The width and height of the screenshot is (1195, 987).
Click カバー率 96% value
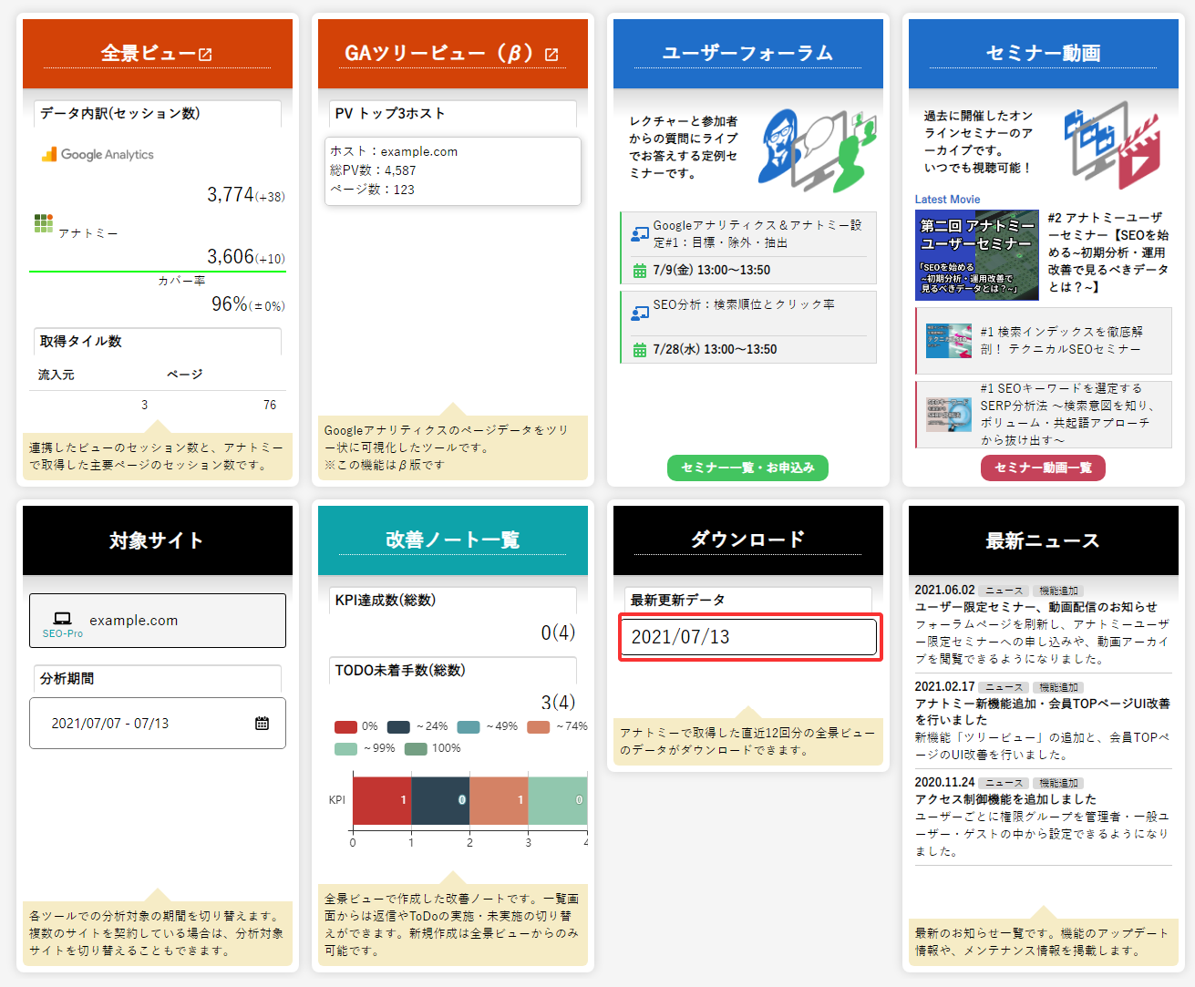click(229, 303)
